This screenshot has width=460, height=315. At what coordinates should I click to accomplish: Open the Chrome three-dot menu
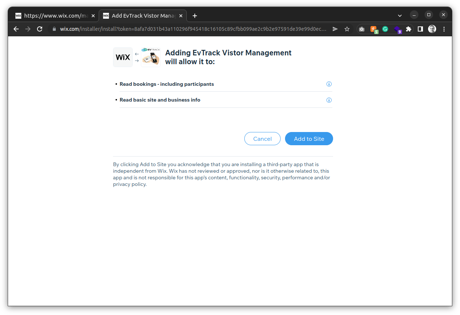coord(444,29)
